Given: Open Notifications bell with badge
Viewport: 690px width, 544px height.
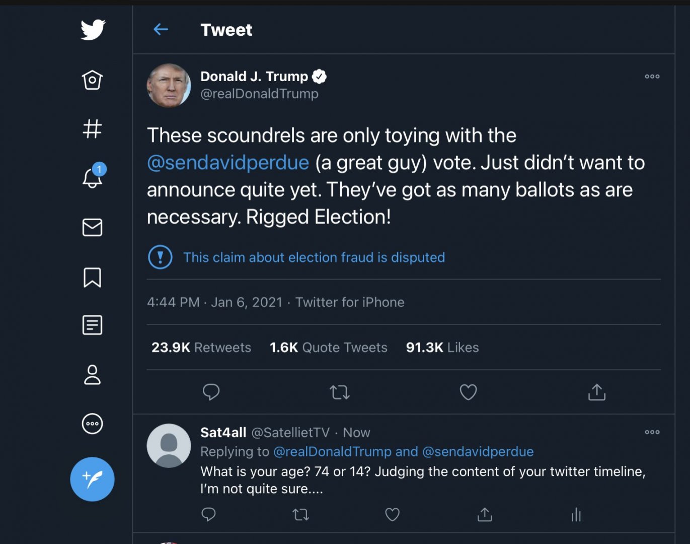Looking at the screenshot, I should (x=92, y=178).
